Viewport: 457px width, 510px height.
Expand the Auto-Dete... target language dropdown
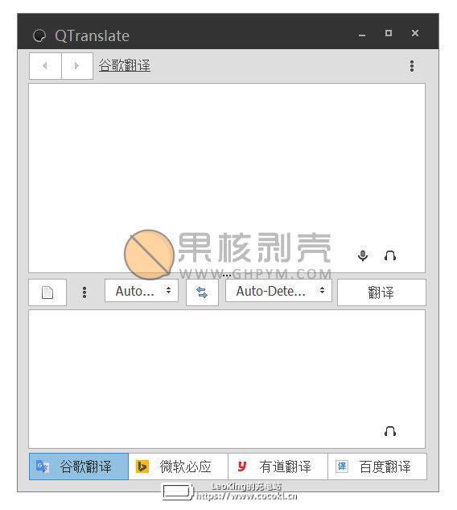tap(278, 291)
